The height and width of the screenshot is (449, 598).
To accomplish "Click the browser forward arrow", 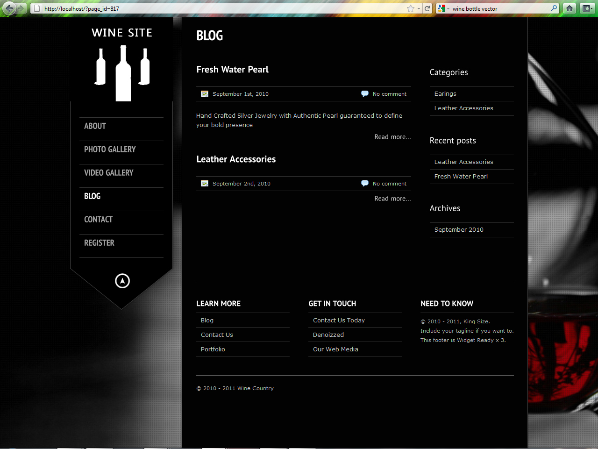I will pyautogui.click(x=21, y=8).
